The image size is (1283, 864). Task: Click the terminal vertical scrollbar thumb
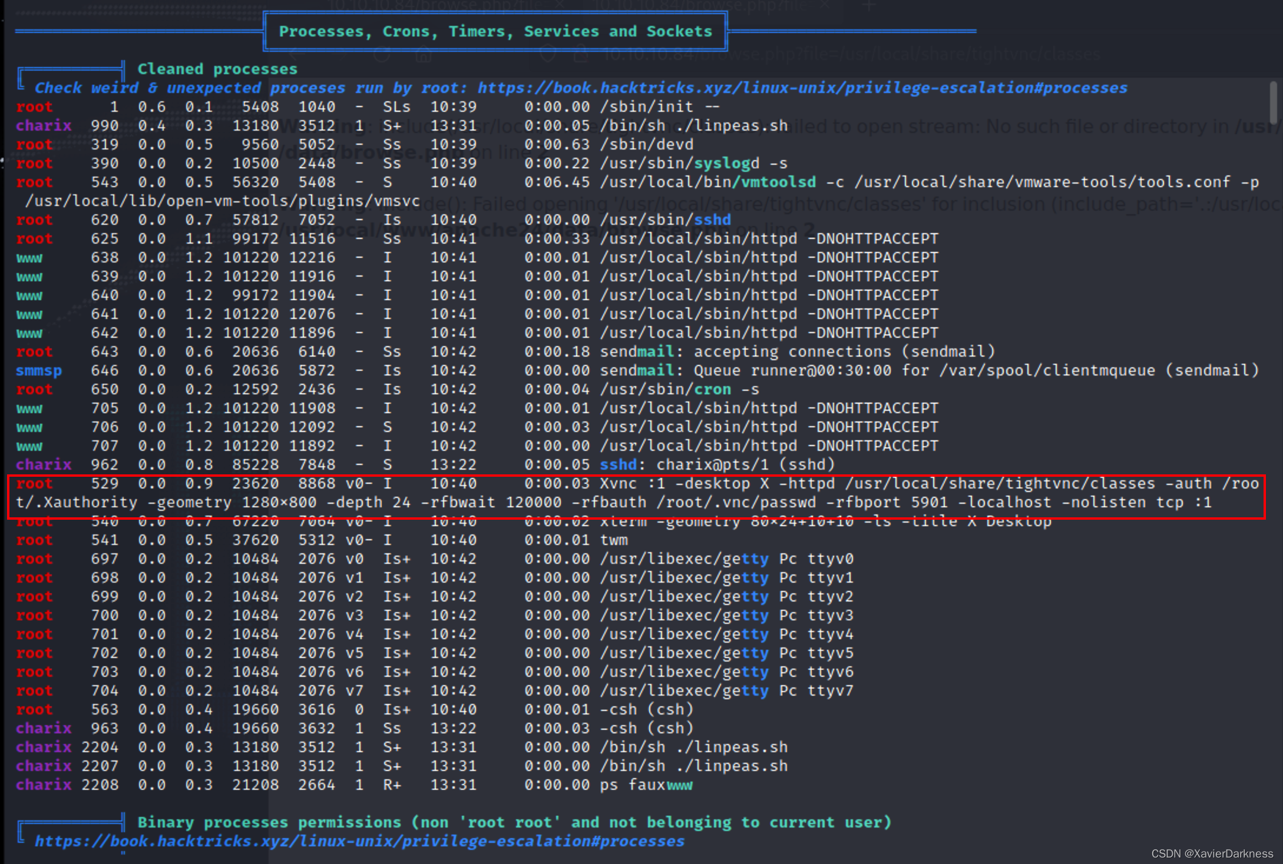pyautogui.click(x=1273, y=102)
